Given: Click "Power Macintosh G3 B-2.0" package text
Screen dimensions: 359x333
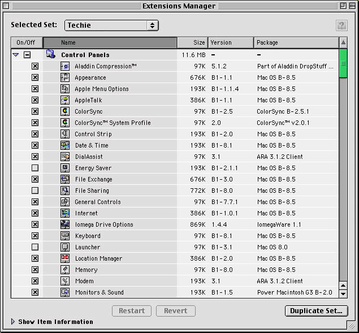Looking at the screenshot, I should click(295, 292).
